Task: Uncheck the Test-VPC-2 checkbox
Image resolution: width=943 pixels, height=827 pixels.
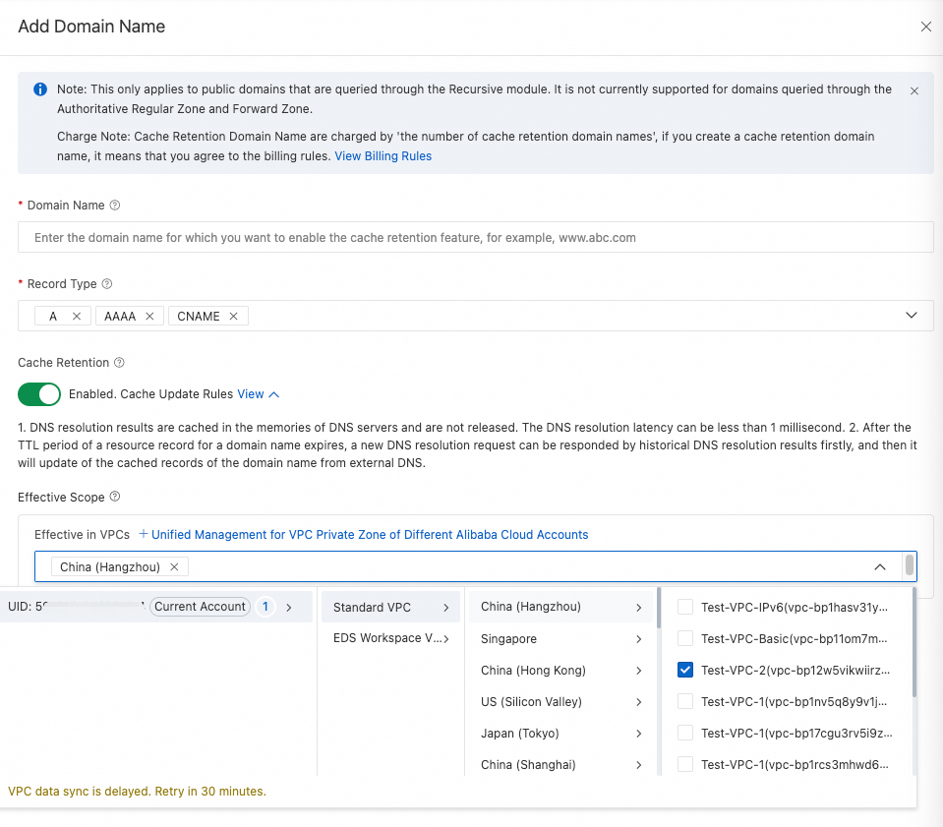Action: (685, 671)
